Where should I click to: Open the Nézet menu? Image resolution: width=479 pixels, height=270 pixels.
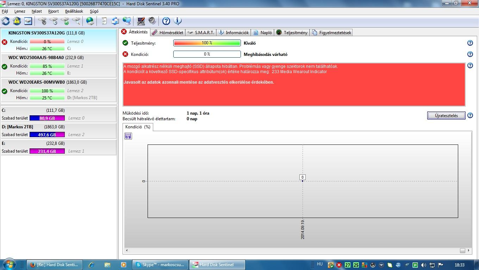point(37,11)
